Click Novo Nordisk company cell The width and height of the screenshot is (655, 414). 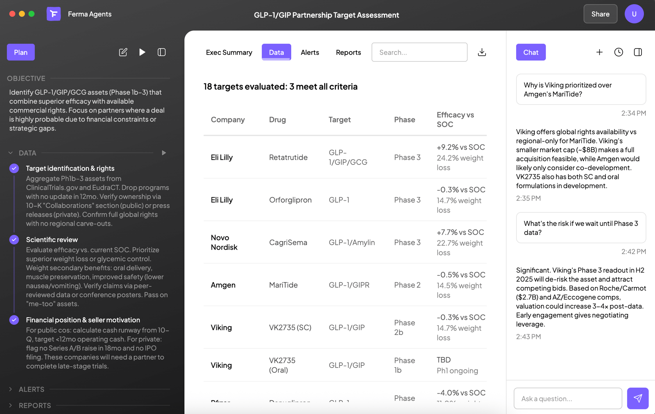point(224,243)
